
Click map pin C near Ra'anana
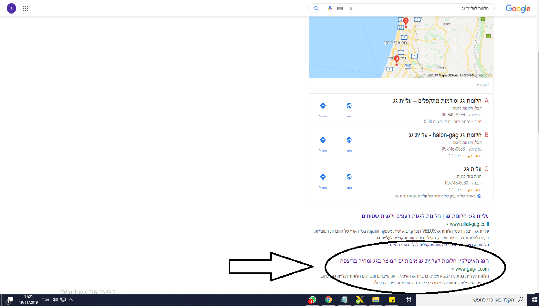point(406,22)
